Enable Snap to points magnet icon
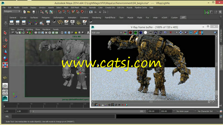 click(x=69, y=12)
